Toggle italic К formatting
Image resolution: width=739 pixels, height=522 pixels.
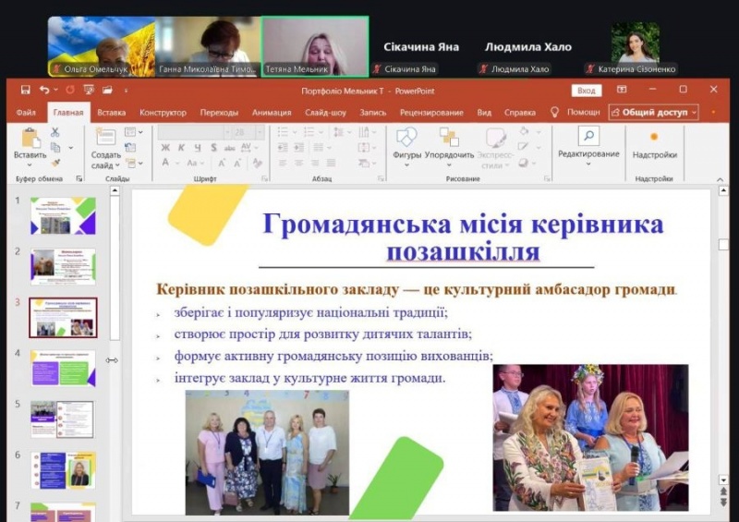pos(181,148)
